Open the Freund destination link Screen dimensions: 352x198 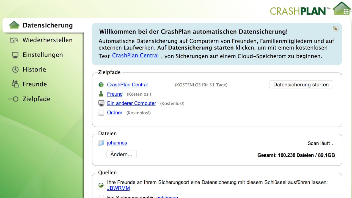[115, 94]
